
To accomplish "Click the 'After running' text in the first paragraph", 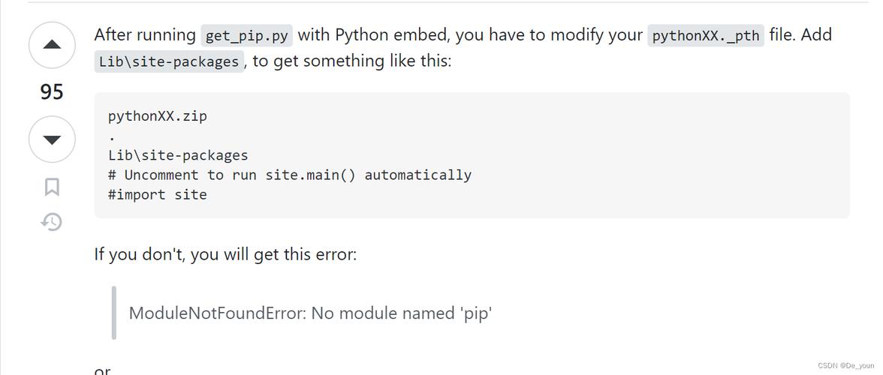I will tap(144, 35).
